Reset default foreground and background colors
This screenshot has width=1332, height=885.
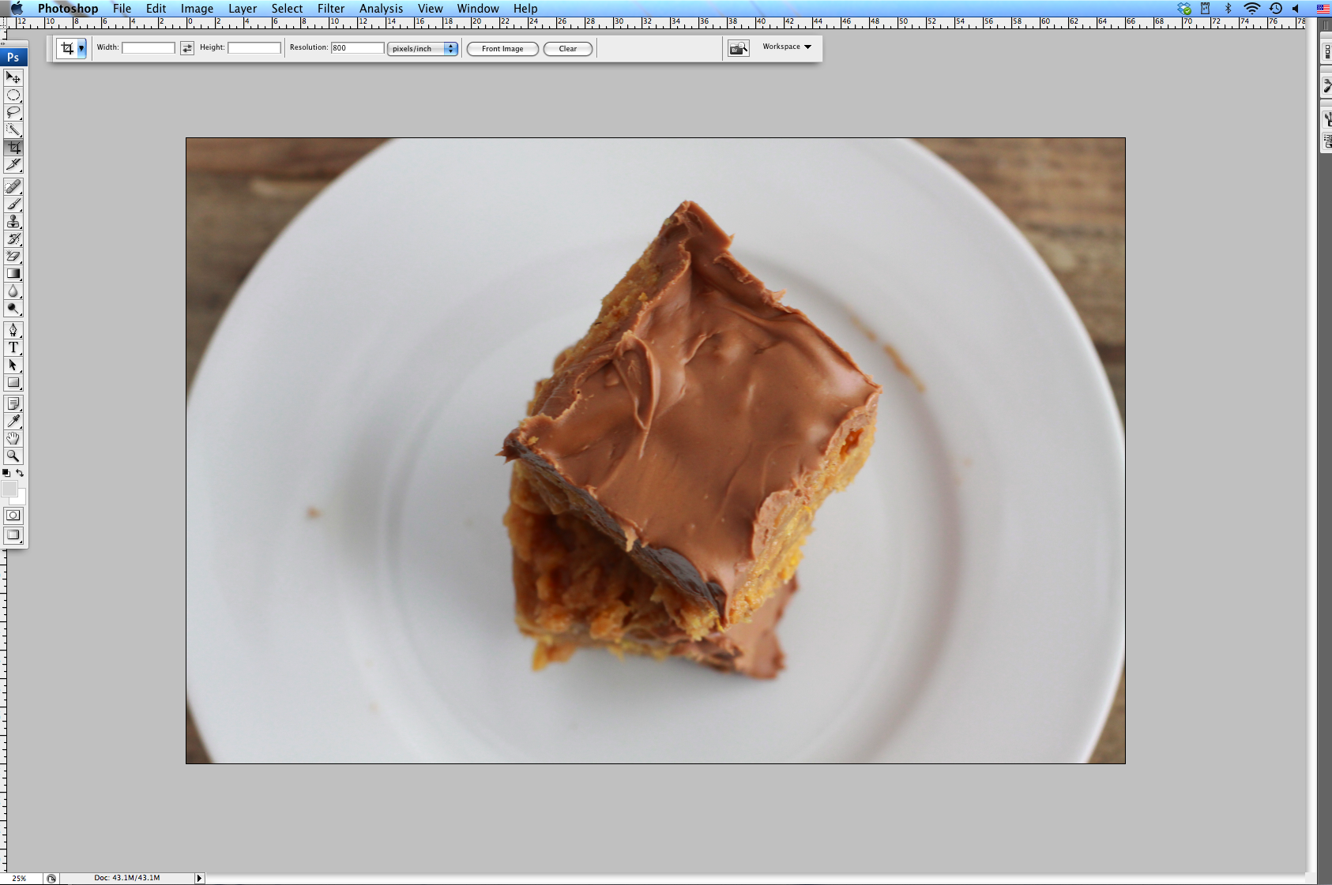(6, 473)
